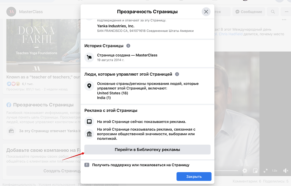
Task: Click the 19 августа 2014 г. date
Action: 111,60
